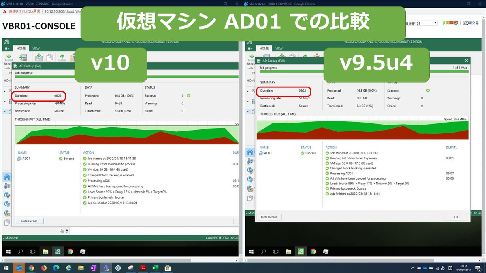Select 'Job finished at 2020/03/18 13:18:04' in v9.5u4

352,193
